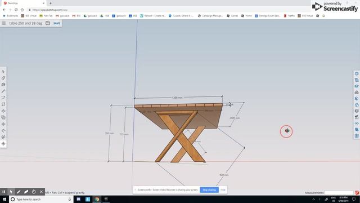The width and height of the screenshot is (360, 203).
Task: Pause the Screencastify recording
Action: pyautogui.click(x=4, y=192)
